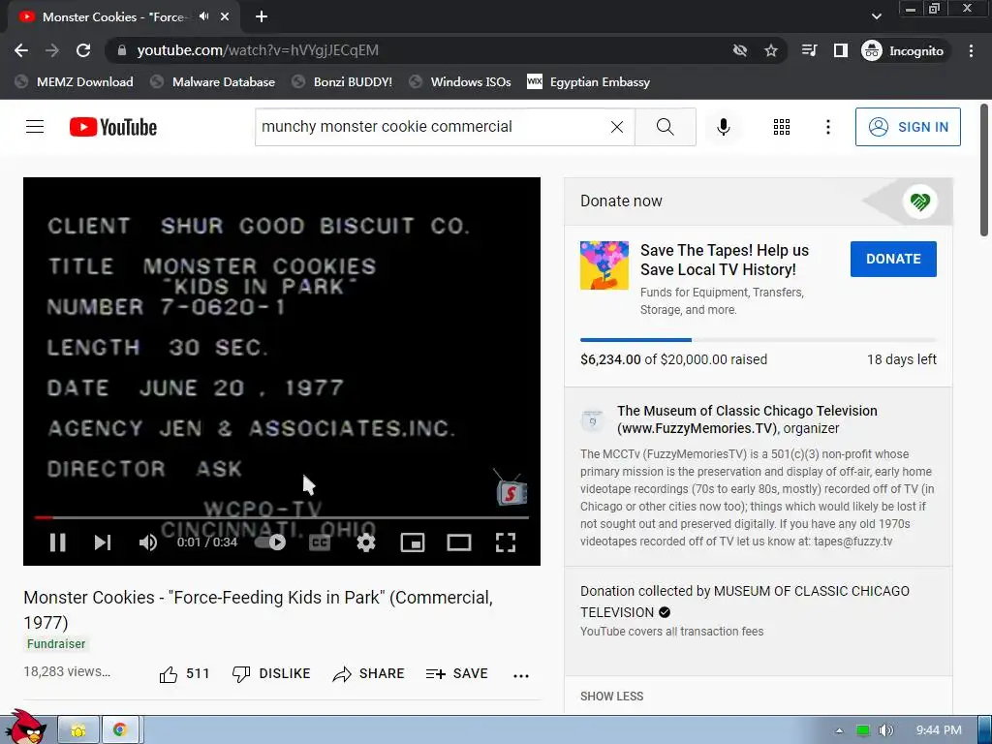This screenshot has width=992, height=744.
Task: Click the fundraiser progress bar
Action: (x=758, y=340)
